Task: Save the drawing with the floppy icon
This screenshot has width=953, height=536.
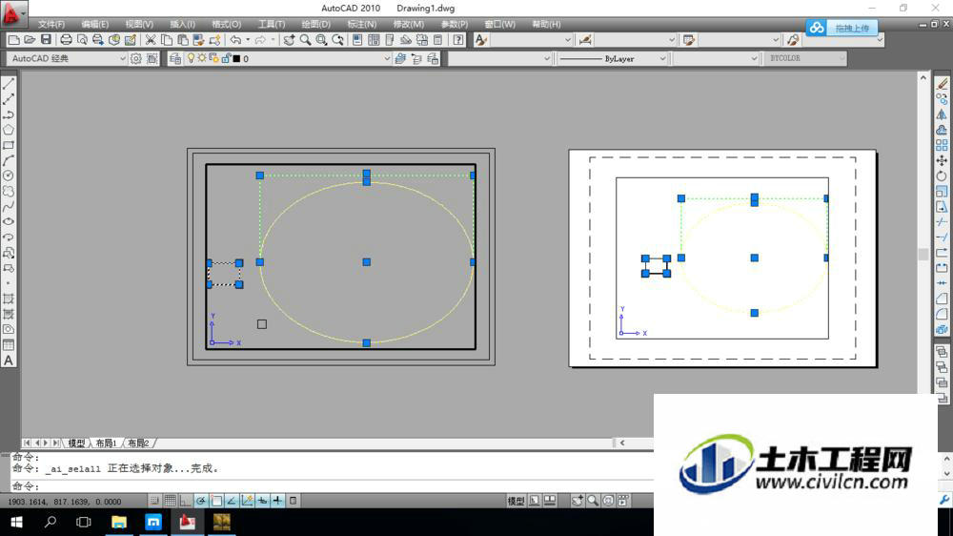Action: tap(46, 40)
